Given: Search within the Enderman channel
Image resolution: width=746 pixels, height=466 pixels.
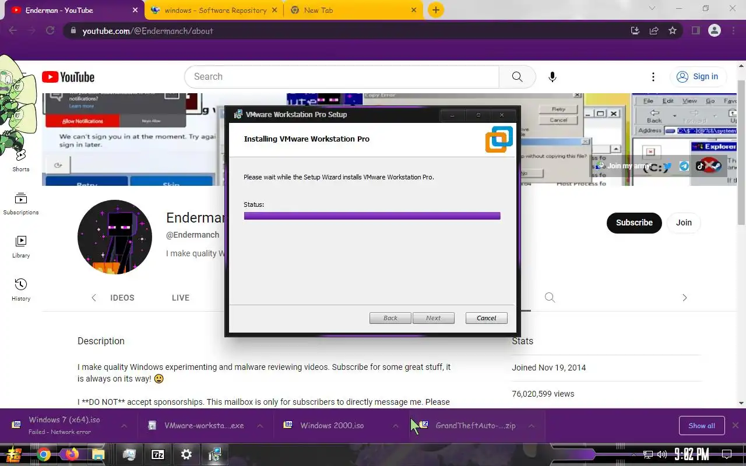Looking at the screenshot, I should tap(550, 298).
